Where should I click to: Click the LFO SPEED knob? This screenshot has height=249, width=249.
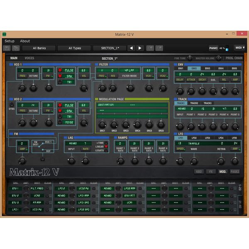pyautogui.click(x=180, y=161)
